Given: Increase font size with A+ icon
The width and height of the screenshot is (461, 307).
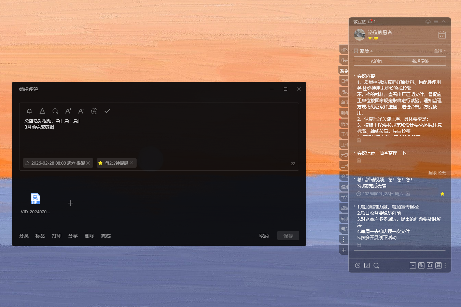Looking at the screenshot, I should [x=68, y=111].
